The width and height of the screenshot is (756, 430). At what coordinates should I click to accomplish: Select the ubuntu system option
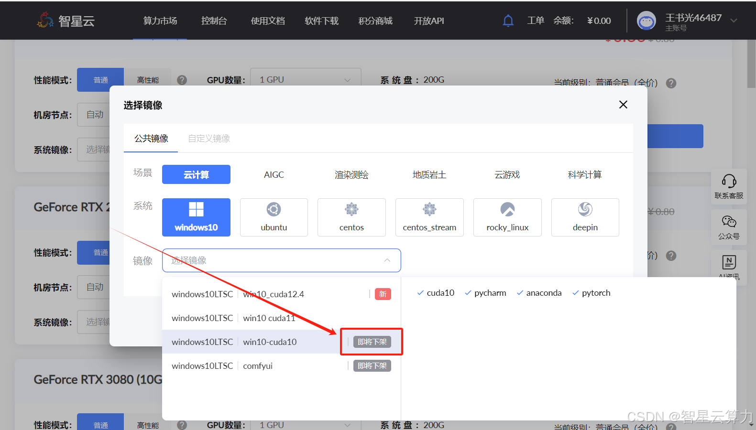274,217
